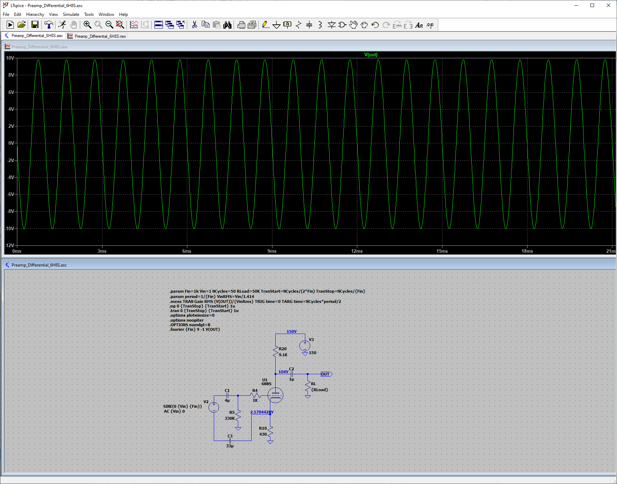Screen dimensions: 617x484
Task: Tile windows using the Tile toolbar icon
Action: click(x=159, y=25)
